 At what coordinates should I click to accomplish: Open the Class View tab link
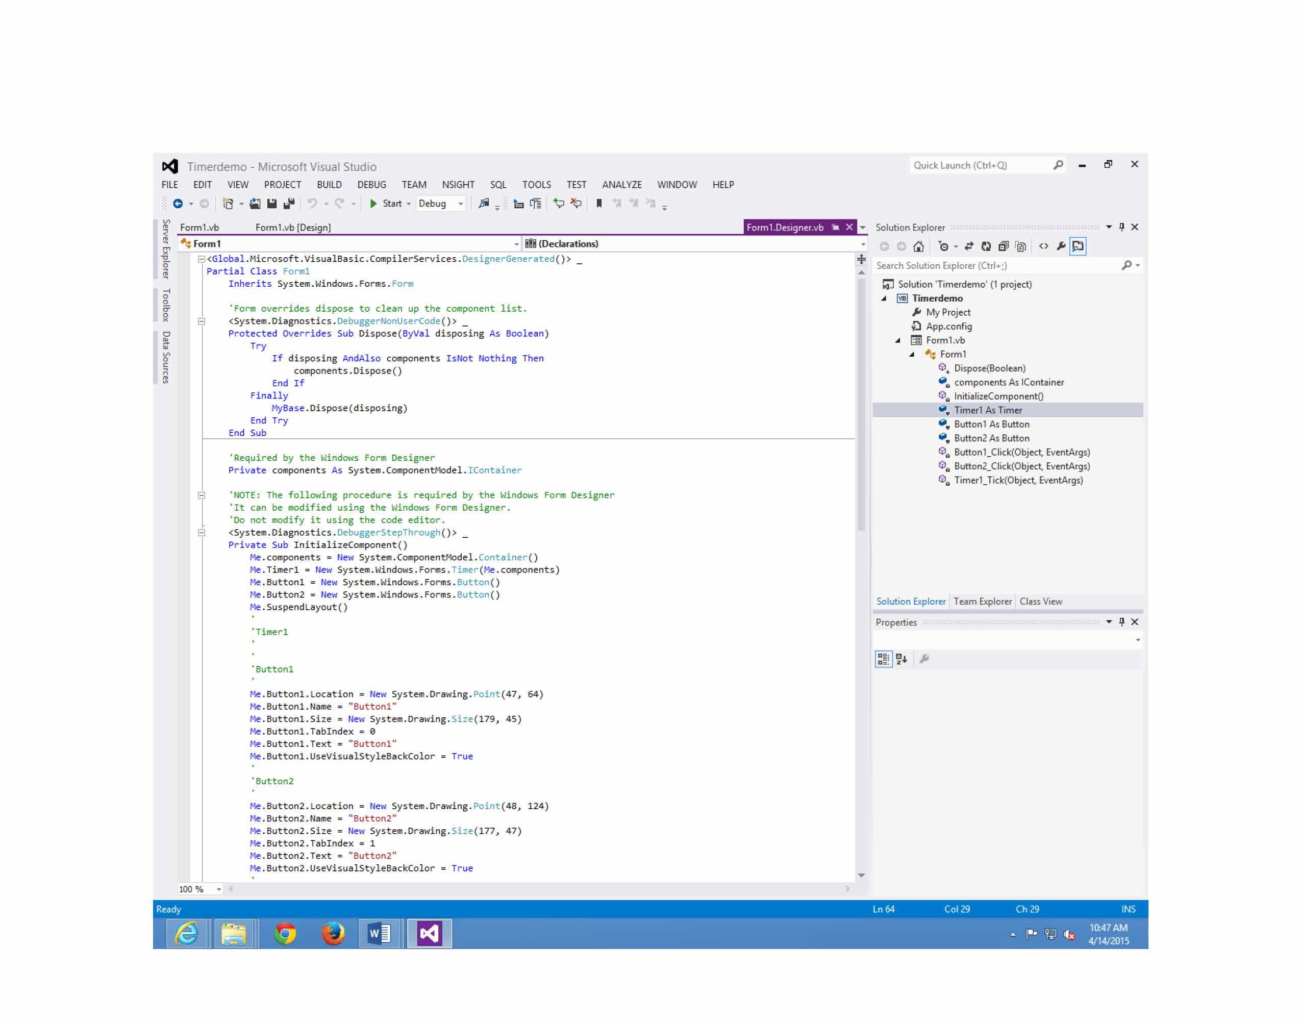coord(1041,602)
